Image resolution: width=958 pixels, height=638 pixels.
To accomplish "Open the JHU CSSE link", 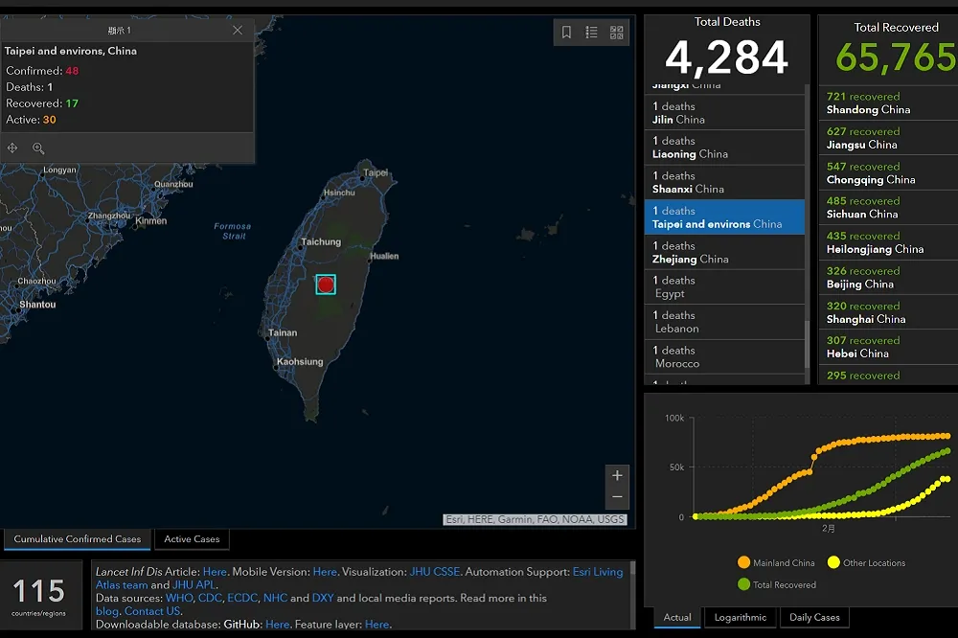I will [x=434, y=572].
